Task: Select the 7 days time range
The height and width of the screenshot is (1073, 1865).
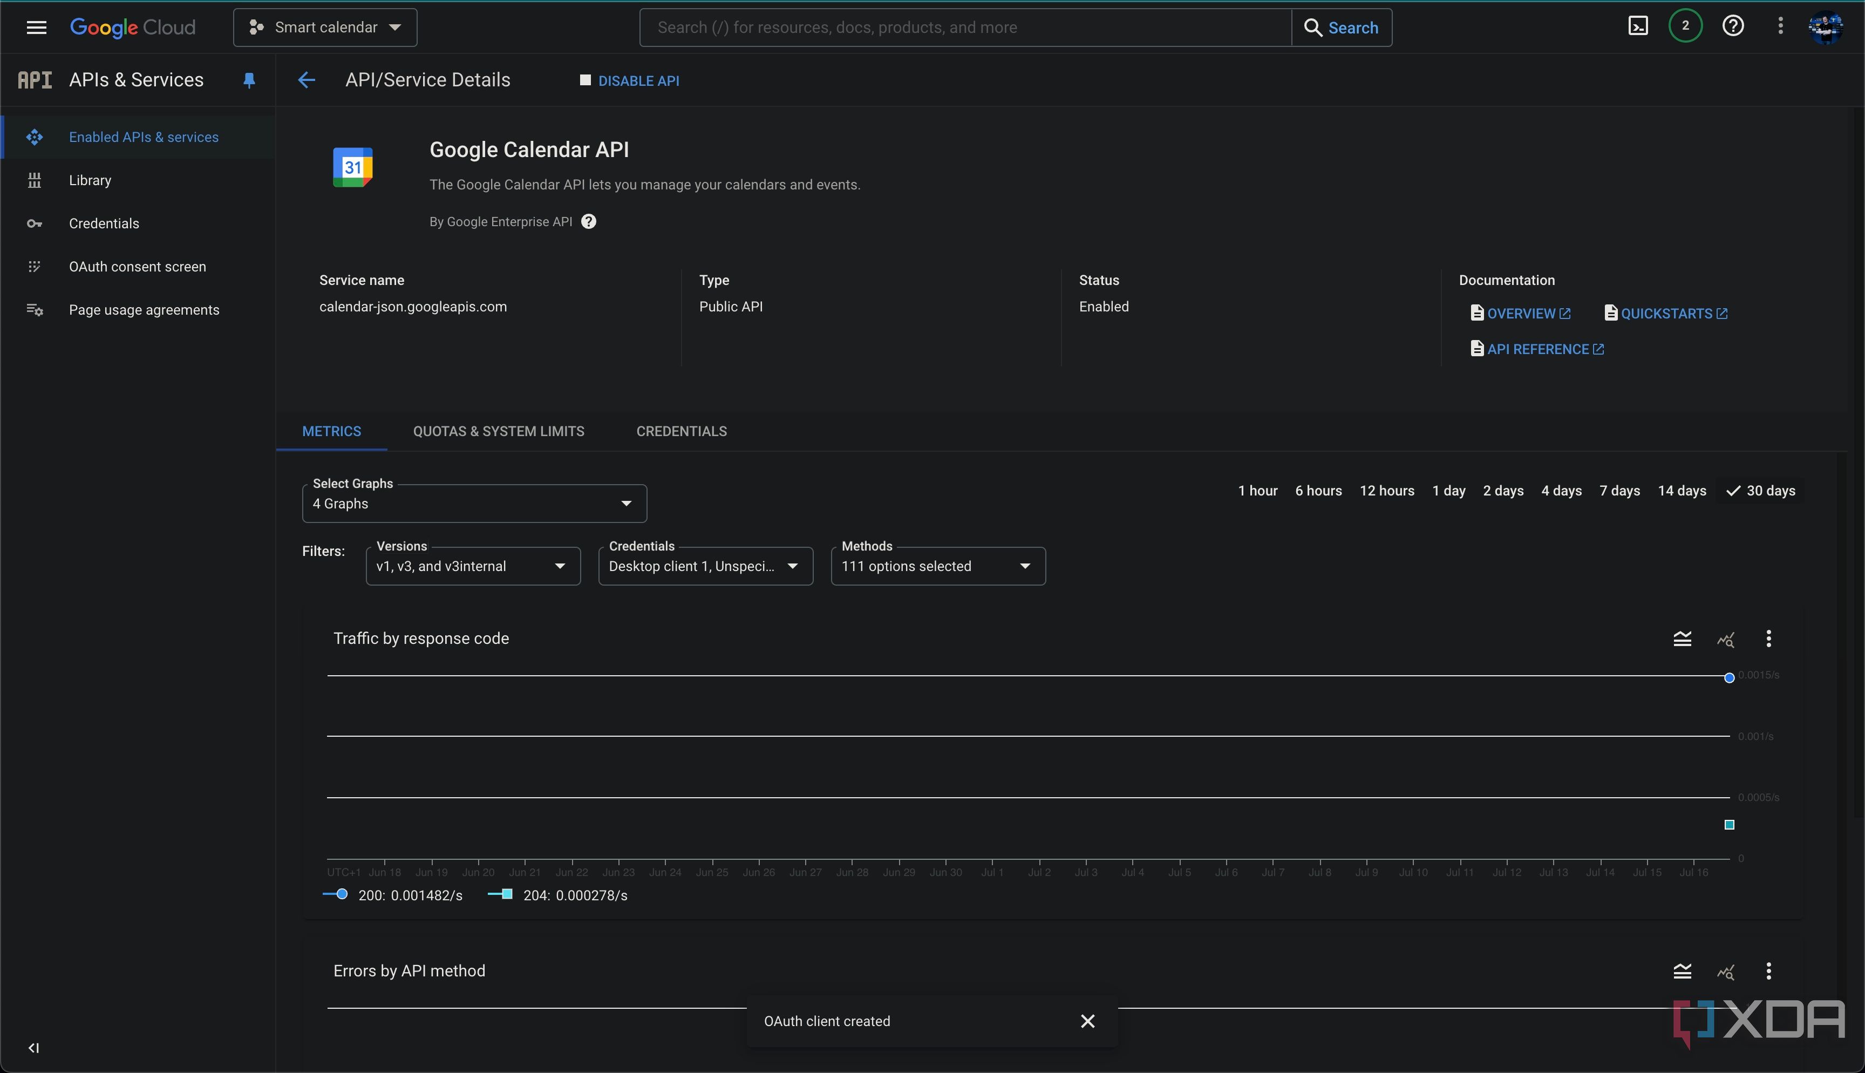Action: point(1619,491)
